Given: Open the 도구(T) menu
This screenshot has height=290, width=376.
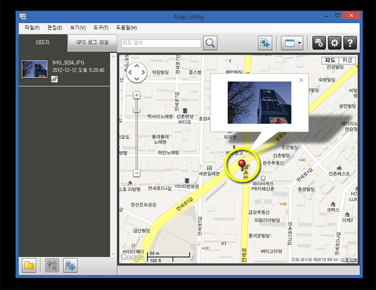Looking at the screenshot, I should [x=101, y=28].
